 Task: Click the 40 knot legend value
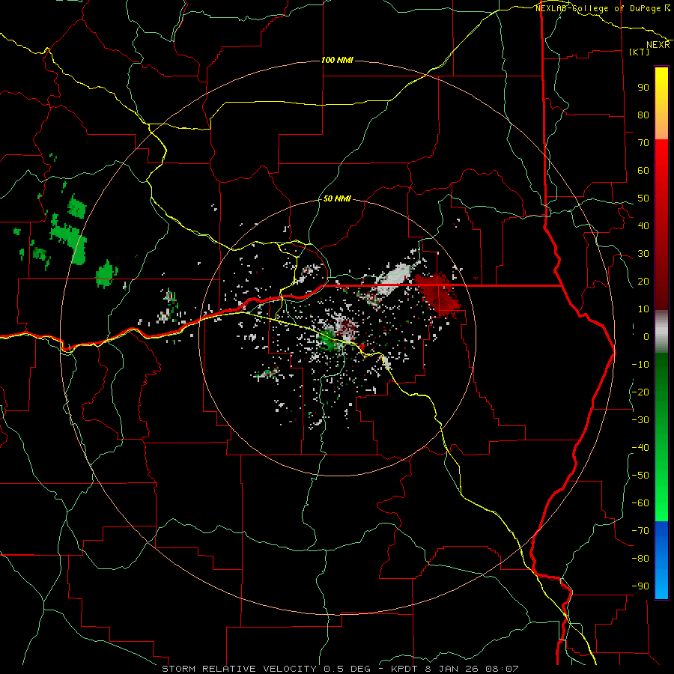[643, 226]
